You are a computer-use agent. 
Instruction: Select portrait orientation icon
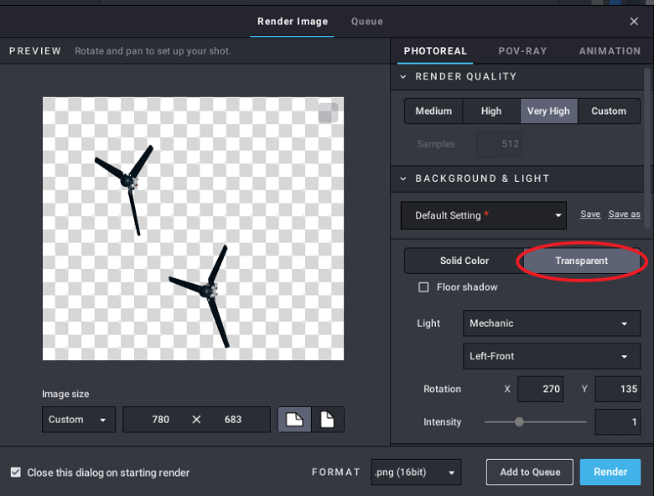click(x=327, y=419)
